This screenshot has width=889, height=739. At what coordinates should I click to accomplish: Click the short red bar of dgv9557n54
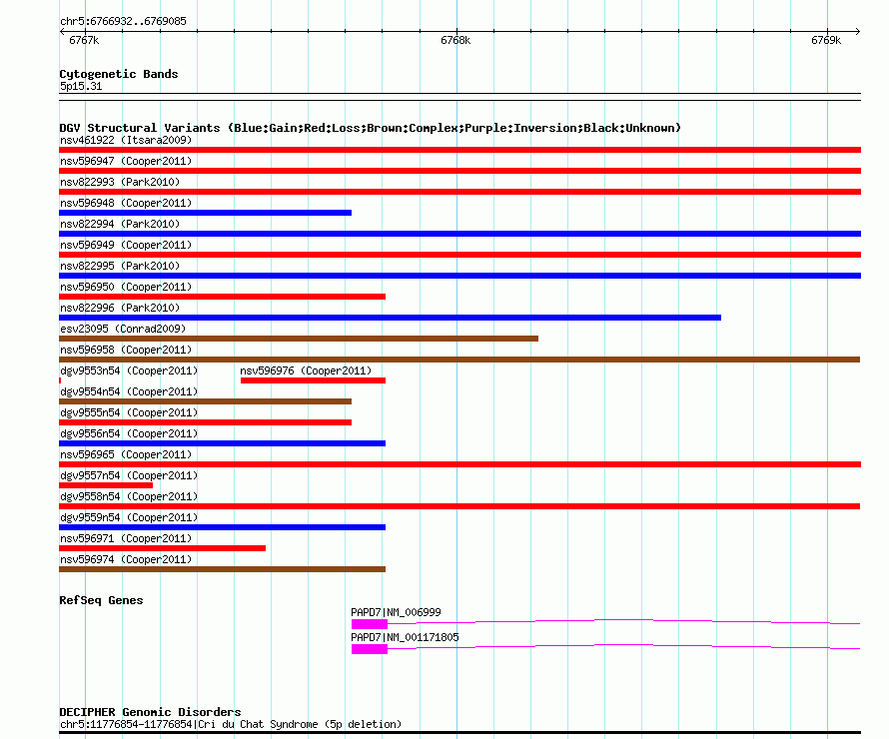click(106, 485)
